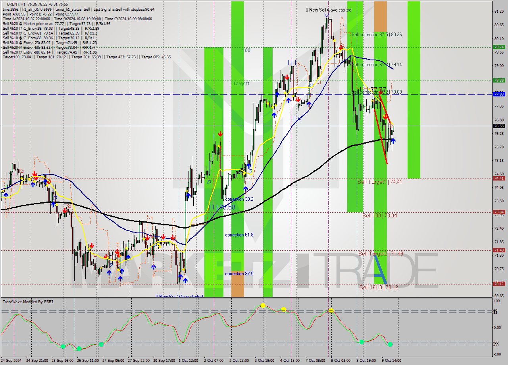Select 'Sell correction 87.5 | 80.36' label
Screen dimensions: 508x365
tap(377, 35)
